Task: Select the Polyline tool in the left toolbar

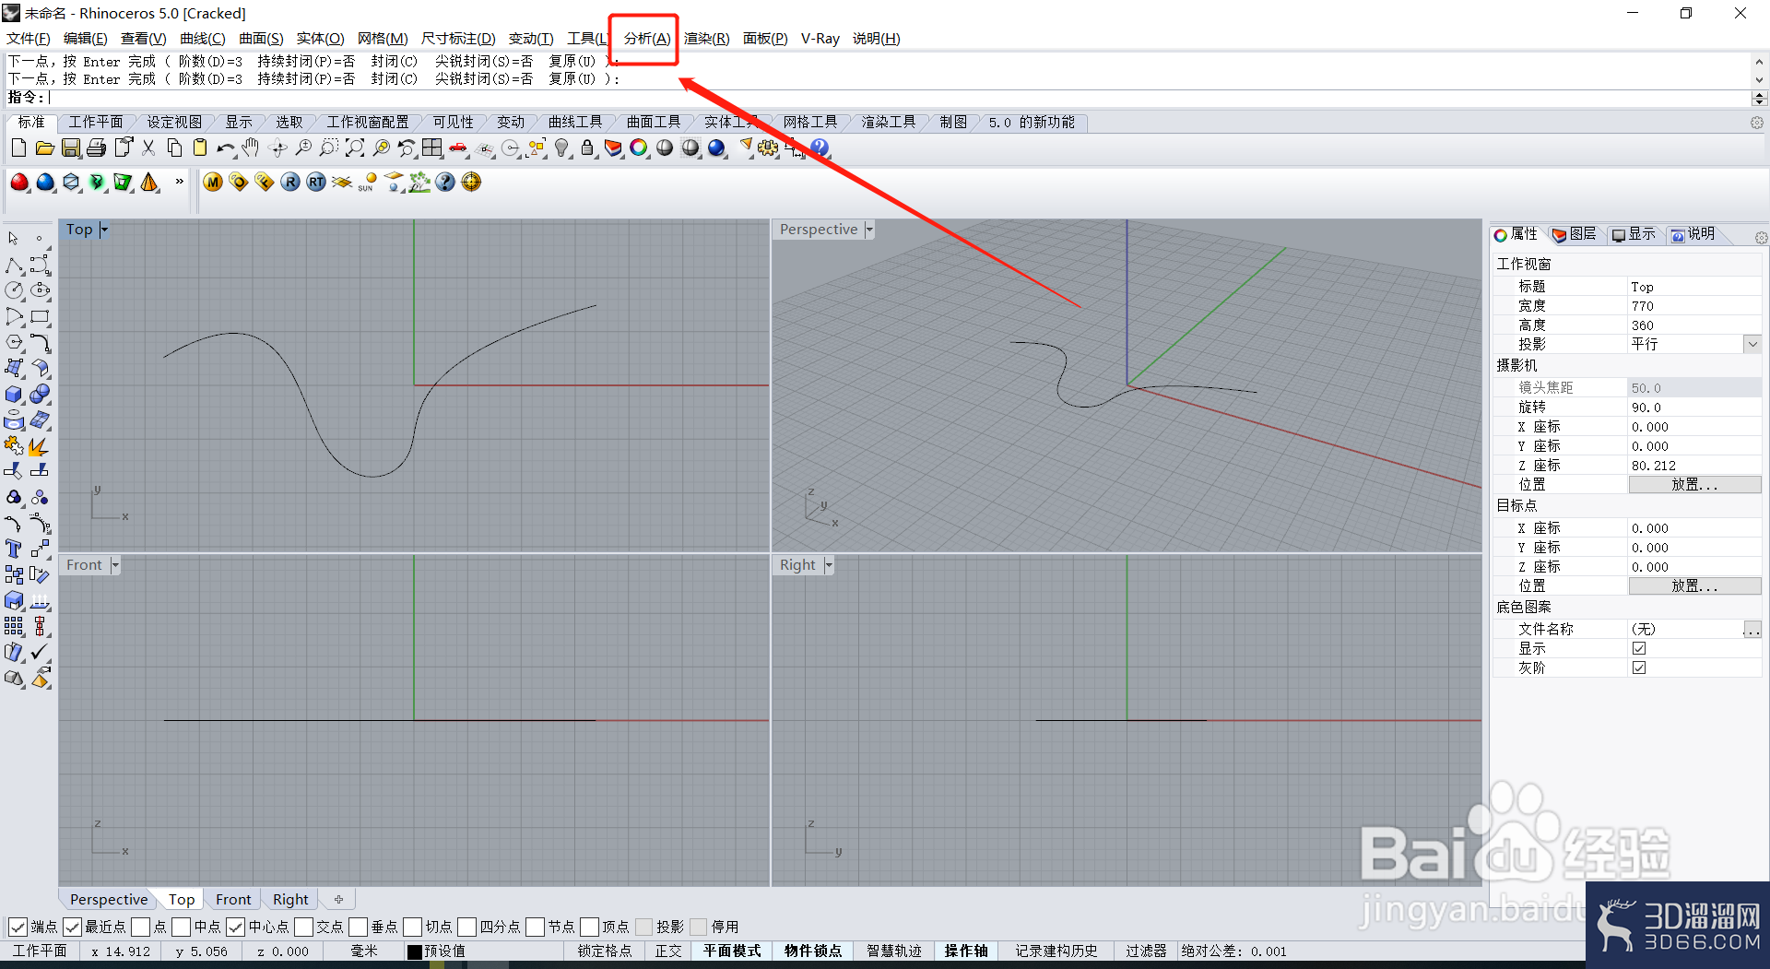Action: (14, 265)
